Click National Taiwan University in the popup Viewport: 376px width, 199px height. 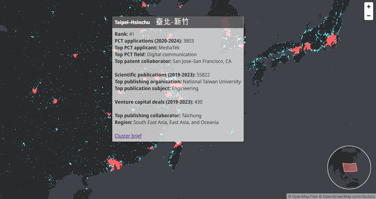(211, 81)
